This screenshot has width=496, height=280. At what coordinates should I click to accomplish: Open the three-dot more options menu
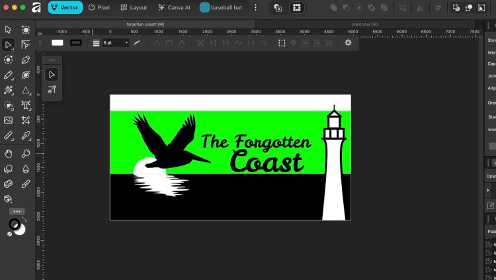[256, 7]
